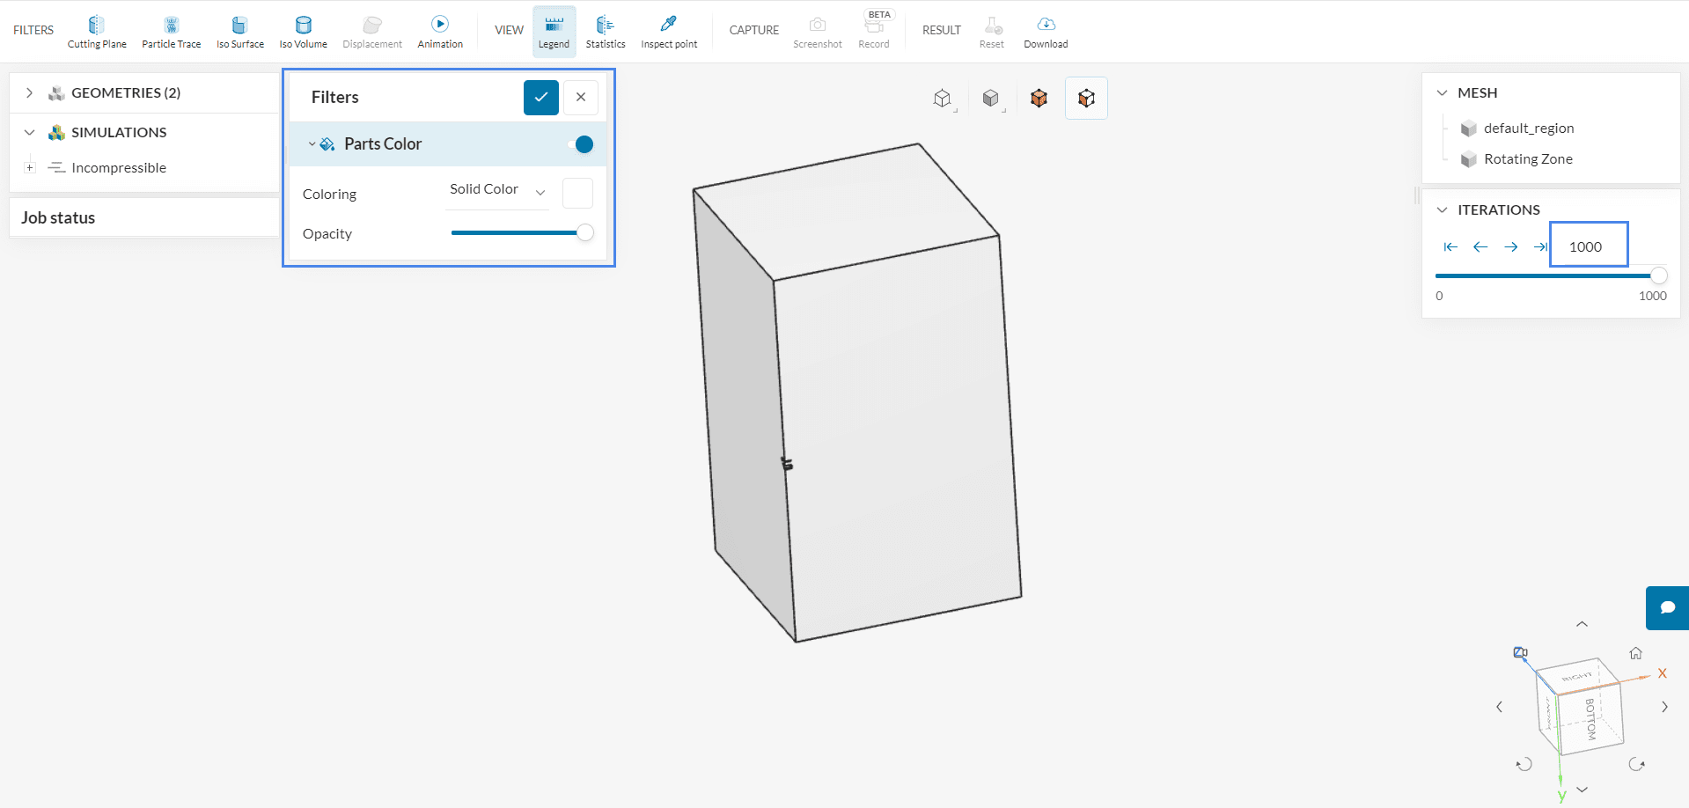Activate the Inspect point tool
1689x808 pixels.
point(668,32)
